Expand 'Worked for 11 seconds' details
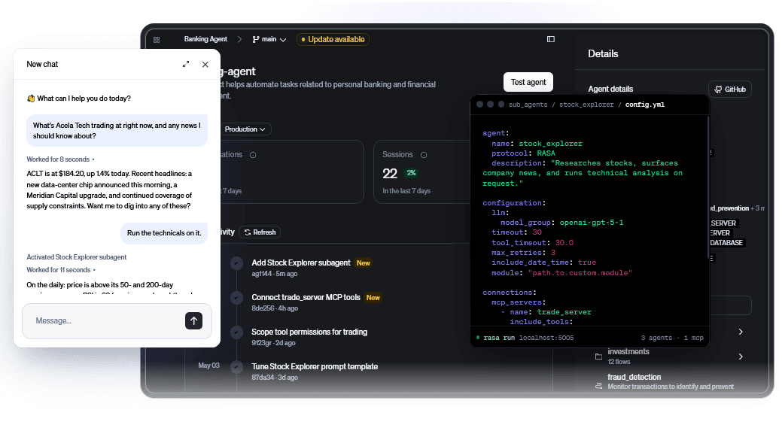 (61, 270)
